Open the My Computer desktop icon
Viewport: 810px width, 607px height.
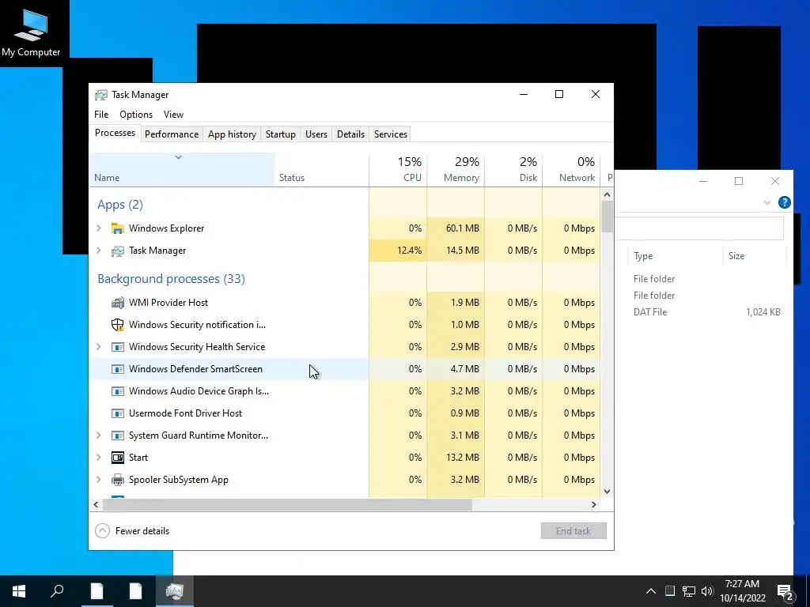[31, 32]
